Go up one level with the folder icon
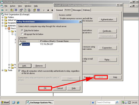The image size is (139, 105). 12,10
